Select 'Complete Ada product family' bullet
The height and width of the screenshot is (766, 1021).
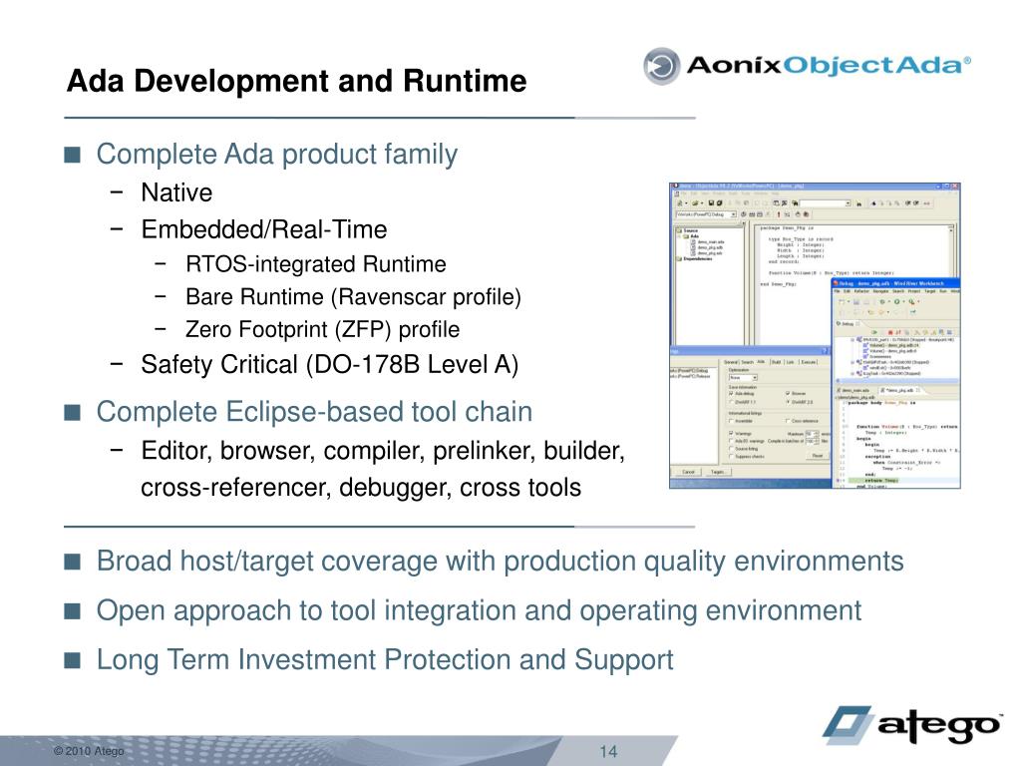pyautogui.click(x=277, y=155)
